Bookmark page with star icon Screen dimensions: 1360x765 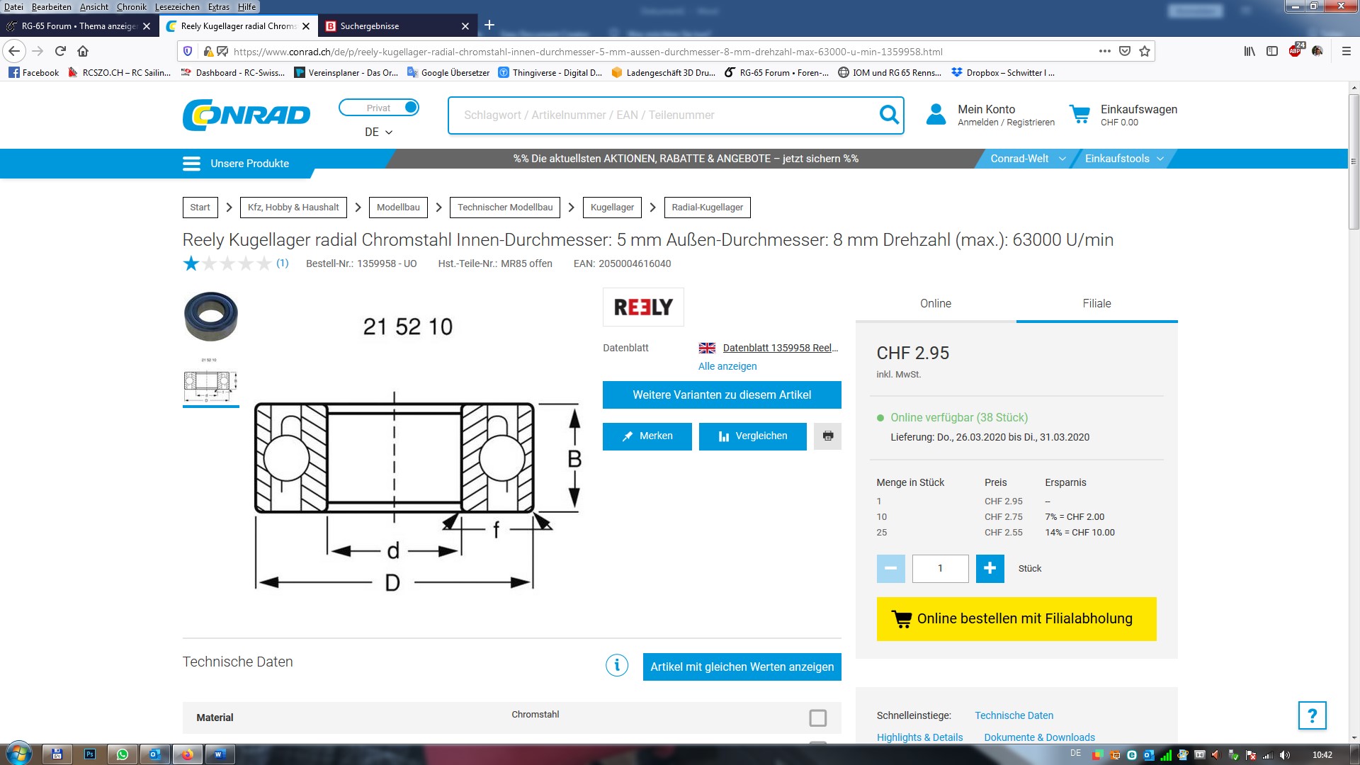(1145, 52)
